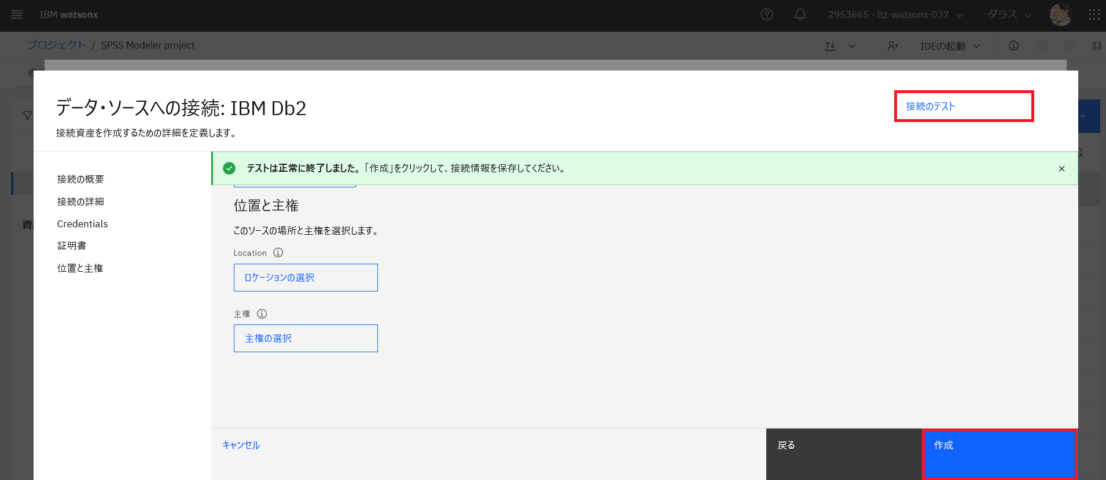Go to 接続の概要 section
Image resolution: width=1106 pixels, height=480 pixels.
80,179
